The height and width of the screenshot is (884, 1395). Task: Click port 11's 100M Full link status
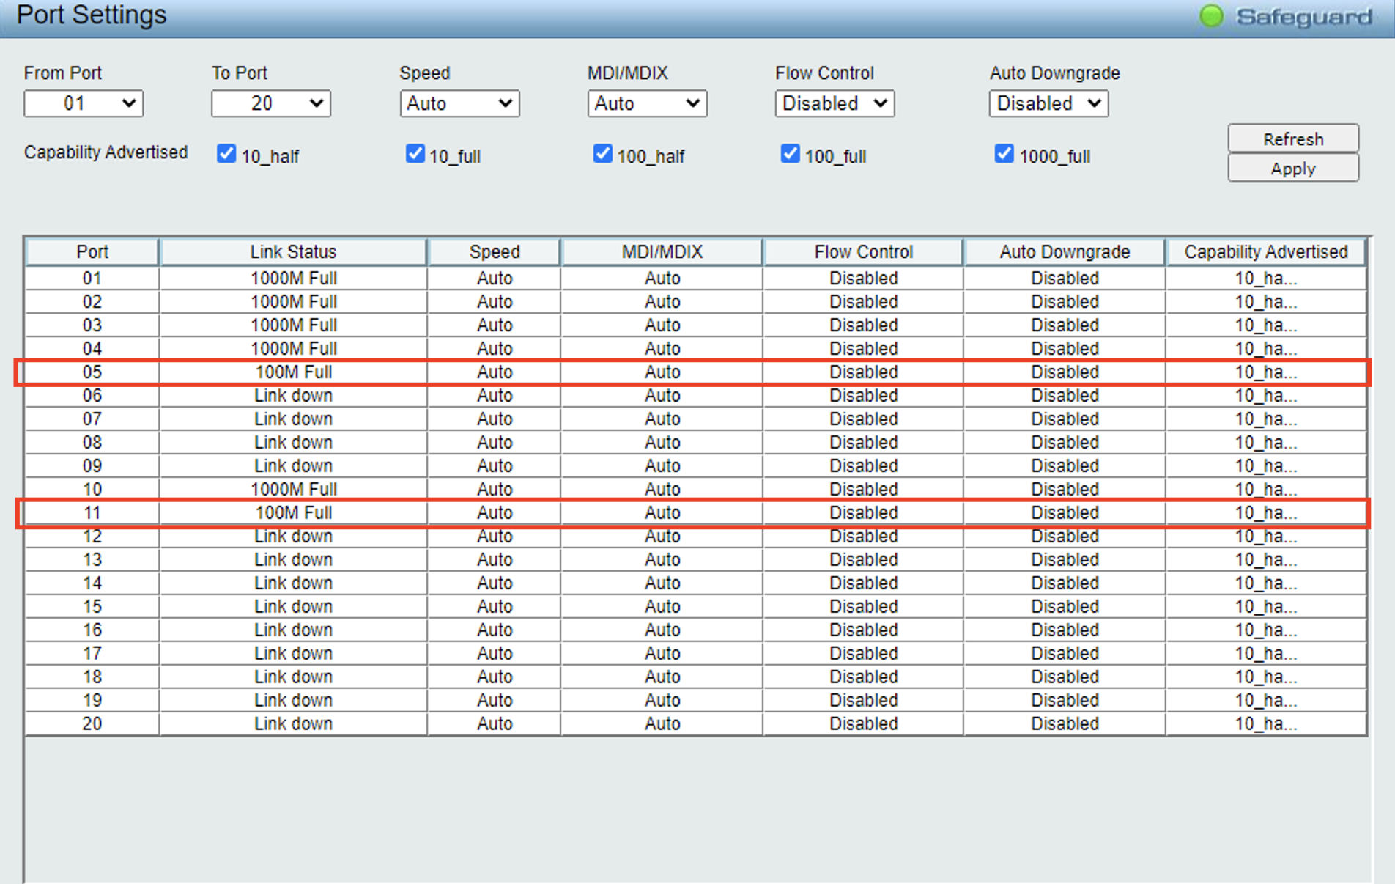[x=293, y=513]
